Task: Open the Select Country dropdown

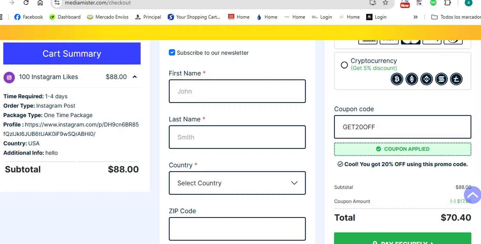Action: [x=237, y=183]
